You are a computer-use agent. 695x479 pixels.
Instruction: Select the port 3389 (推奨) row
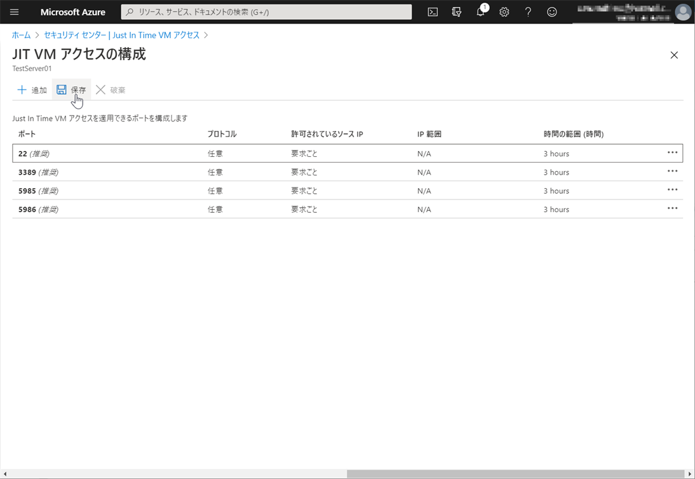point(347,172)
